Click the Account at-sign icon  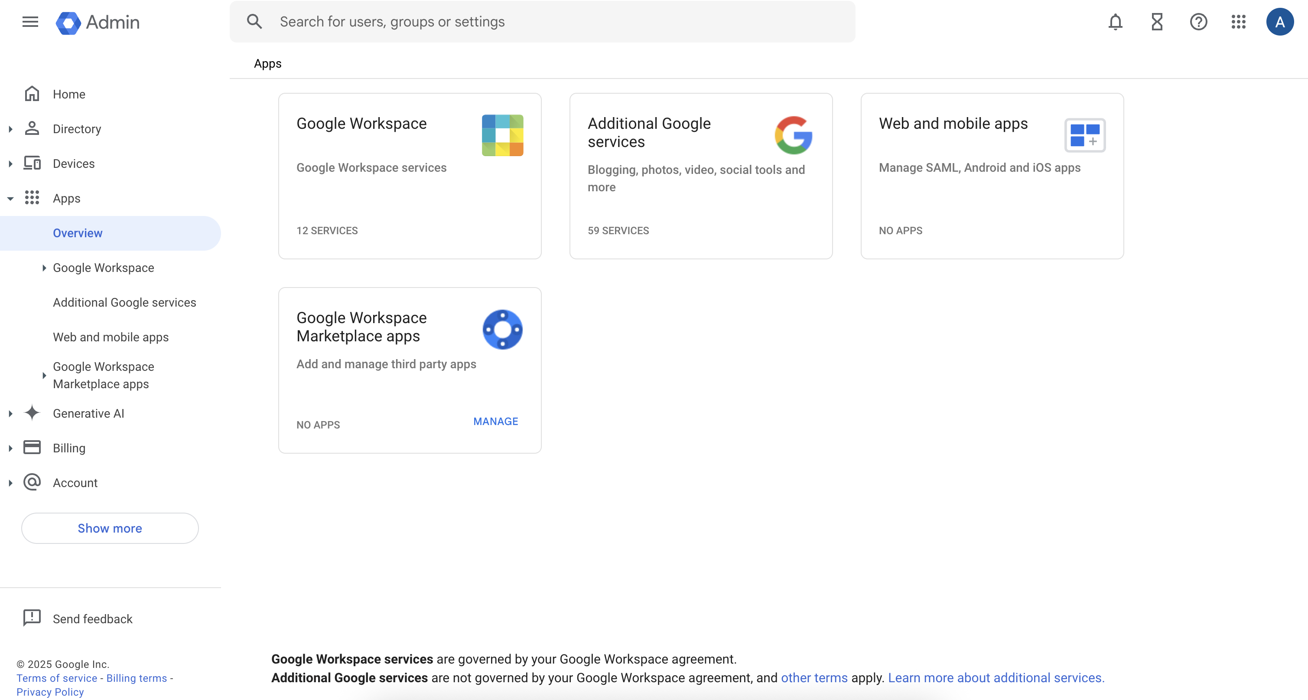click(x=32, y=482)
